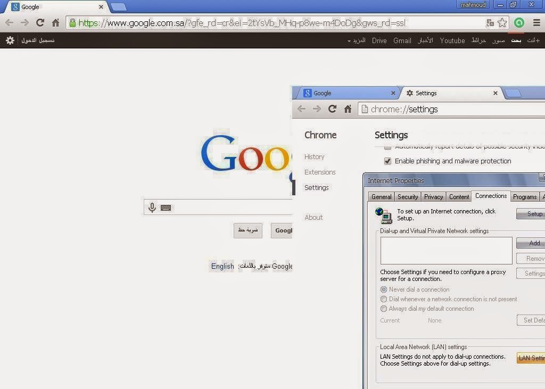Click the chrome://settings address bar
Viewport: 545px width, 389px height.
click(451, 109)
